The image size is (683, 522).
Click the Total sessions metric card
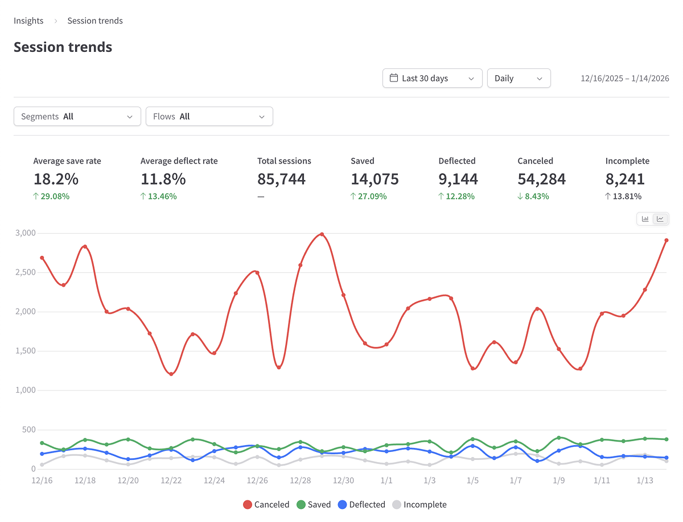pos(284,178)
